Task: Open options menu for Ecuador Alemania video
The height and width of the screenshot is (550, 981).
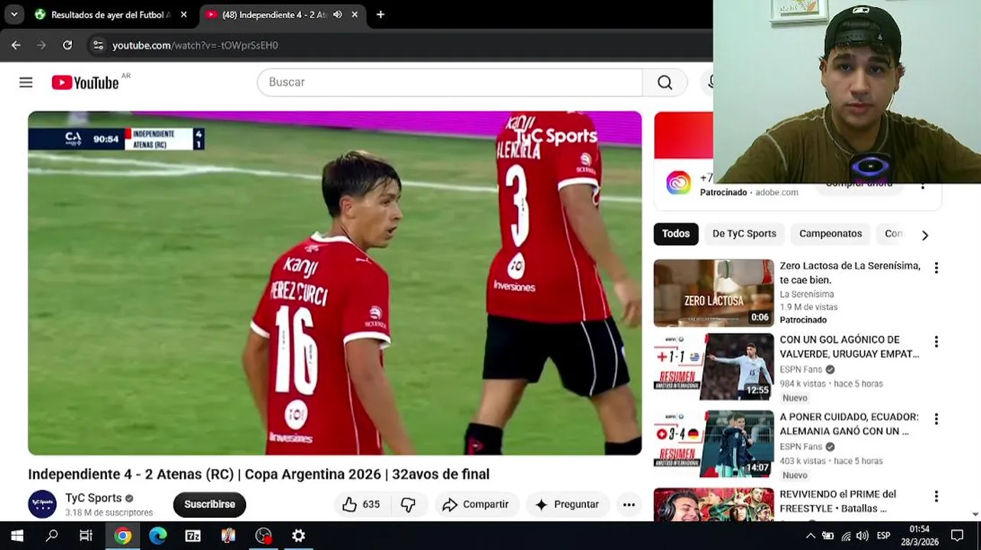Action: point(936,419)
